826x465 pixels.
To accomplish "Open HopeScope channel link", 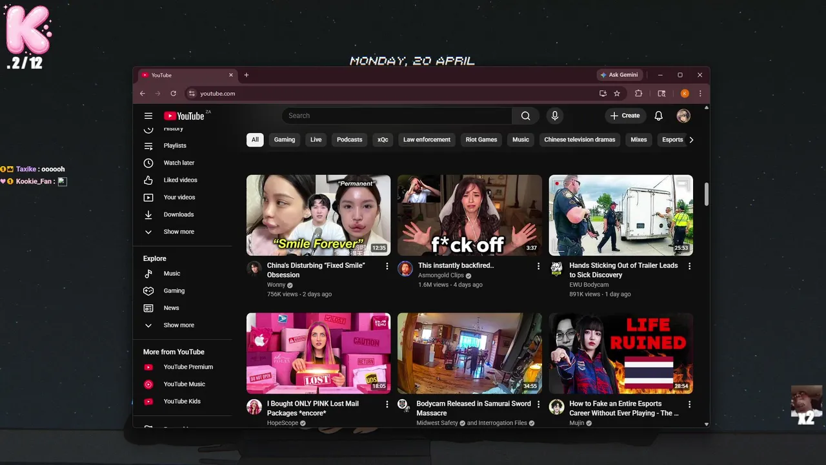I will 283,423.
